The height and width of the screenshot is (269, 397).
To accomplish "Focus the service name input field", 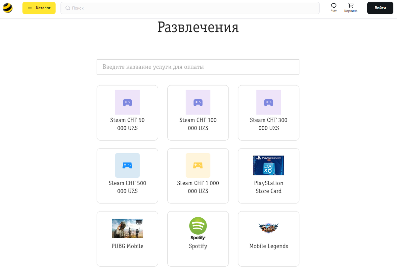I will [198, 67].
